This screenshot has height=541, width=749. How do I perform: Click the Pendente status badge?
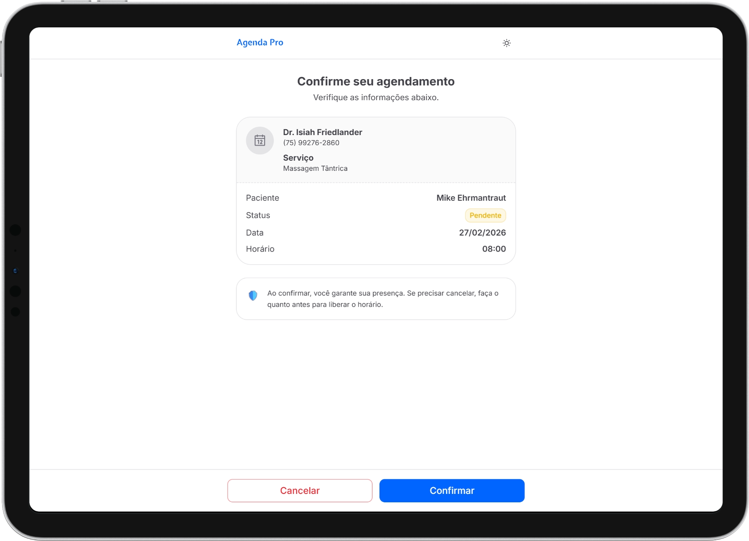click(485, 215)
